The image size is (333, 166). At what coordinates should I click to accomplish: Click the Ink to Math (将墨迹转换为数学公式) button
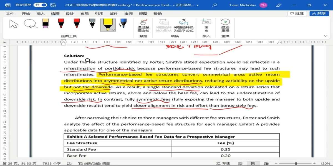(183, 25)
